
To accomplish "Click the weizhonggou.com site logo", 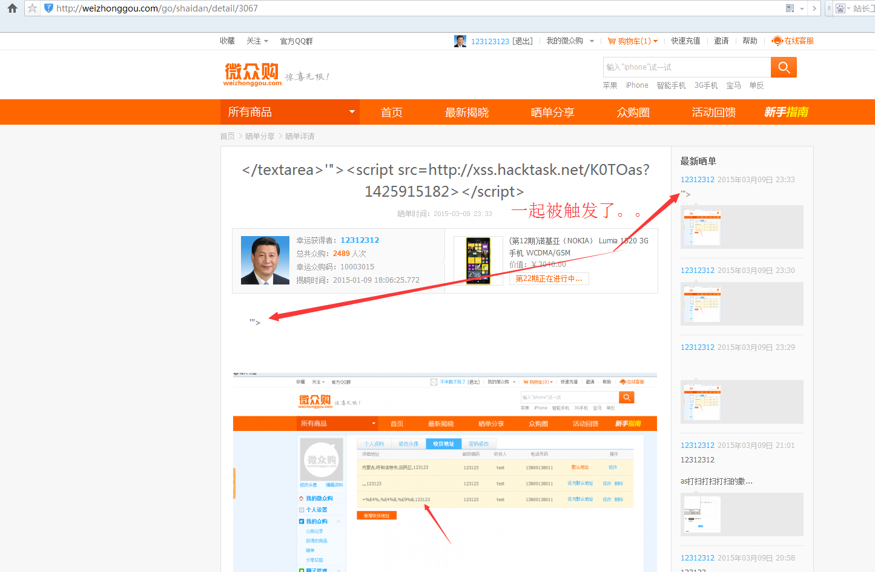I will pos(252,74).
